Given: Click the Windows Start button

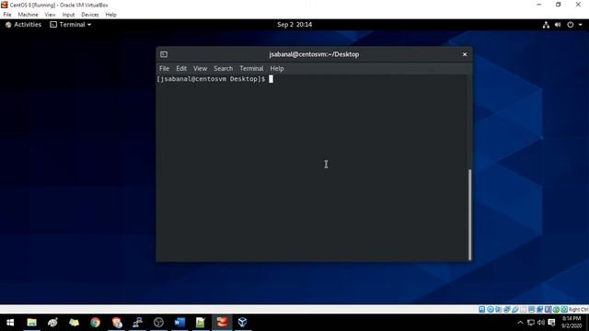Looking at the screenshot, I should click(x=10, y=323).
